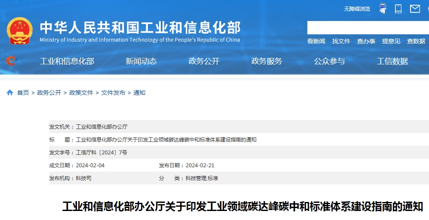The width and height of the screenshot is (429, 220).
Task: Click the red swirl e-government icon
Action: tap(11, 60)
